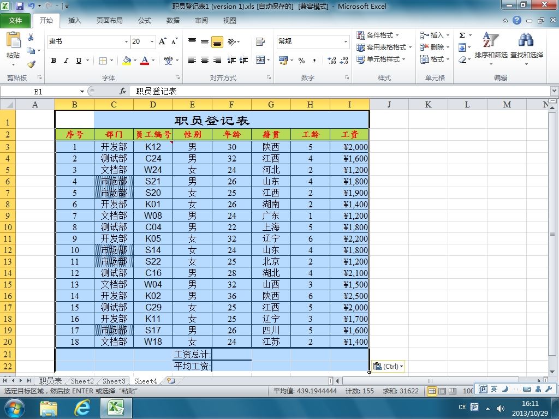The height and width of the screenshot is (419, 559).
Task: Undo the last action
Action: [x=31, y=6]
